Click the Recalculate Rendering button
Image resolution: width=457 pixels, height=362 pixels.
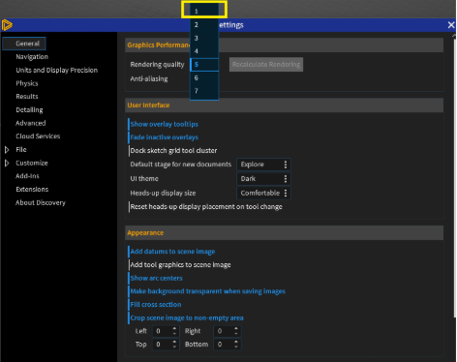[x=266, y=65]
